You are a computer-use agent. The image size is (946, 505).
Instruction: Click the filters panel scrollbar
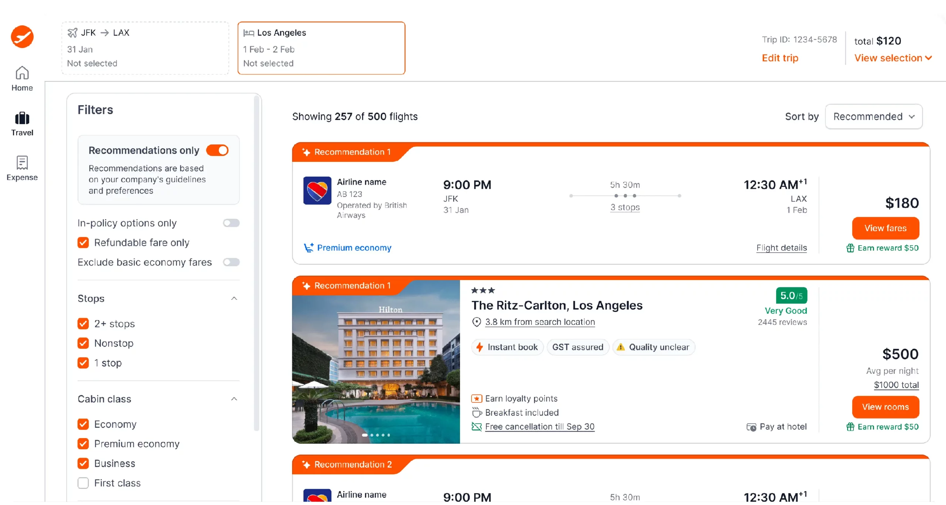[256, 259]
